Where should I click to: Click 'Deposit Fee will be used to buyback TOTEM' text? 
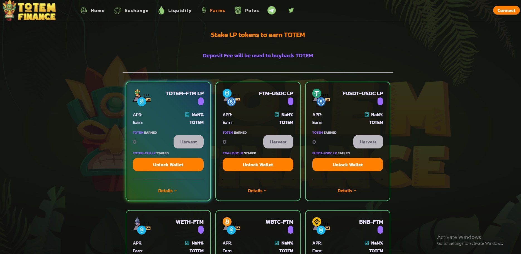pyautogui.click(x=258, y=56)
